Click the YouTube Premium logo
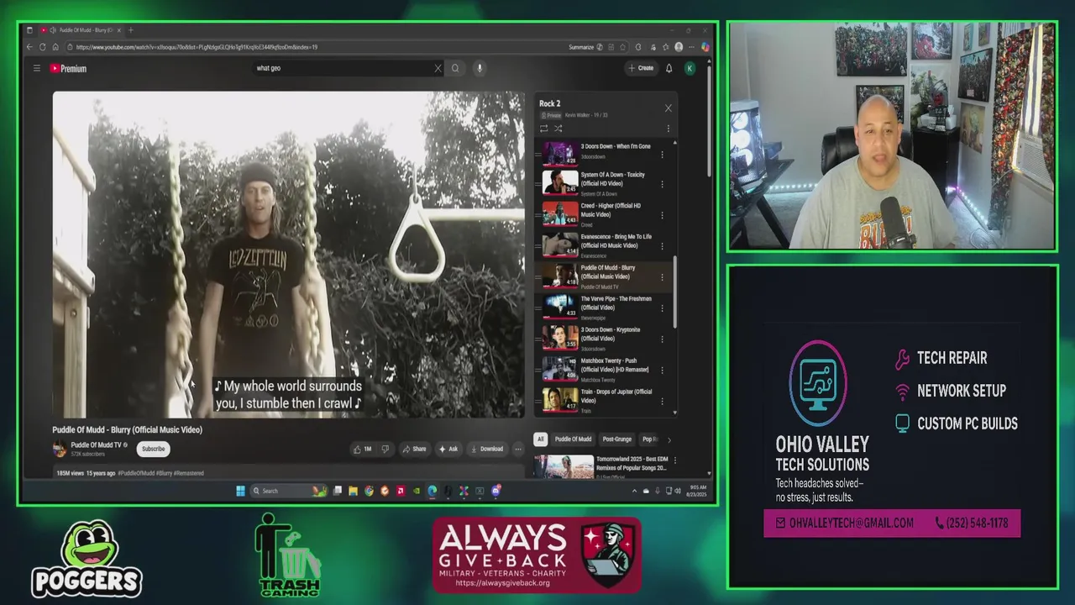The width and height of the screenshot is (1075, 605). (x=68, y=68)
